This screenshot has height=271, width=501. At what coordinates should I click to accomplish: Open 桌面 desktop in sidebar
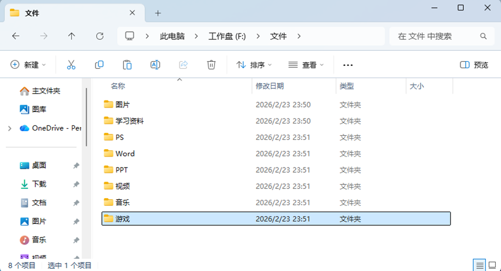click(33, 165)
